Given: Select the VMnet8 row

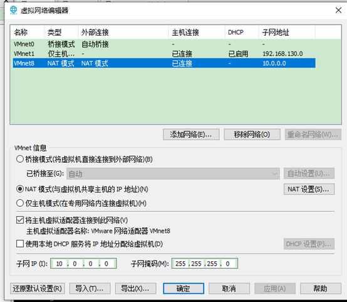Looking at the screenshot, I should 164,63.
